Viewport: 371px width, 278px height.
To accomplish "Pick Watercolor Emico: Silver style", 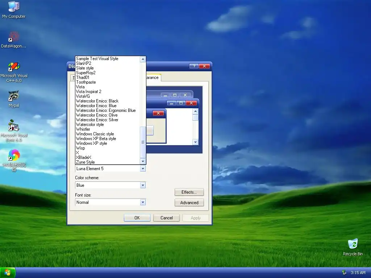I will (108, 120).
